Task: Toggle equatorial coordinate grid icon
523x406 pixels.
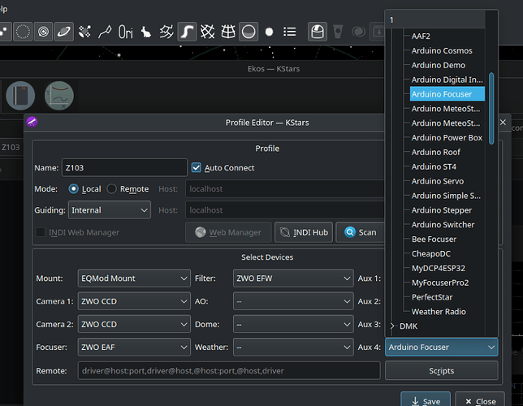Action: coord(207,32)
